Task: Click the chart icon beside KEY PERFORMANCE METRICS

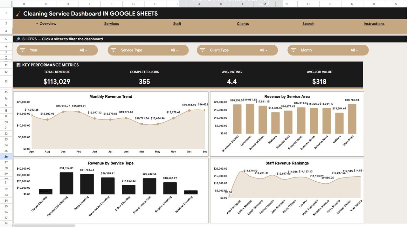Action: pyautogui.click(x=18, y=65)
